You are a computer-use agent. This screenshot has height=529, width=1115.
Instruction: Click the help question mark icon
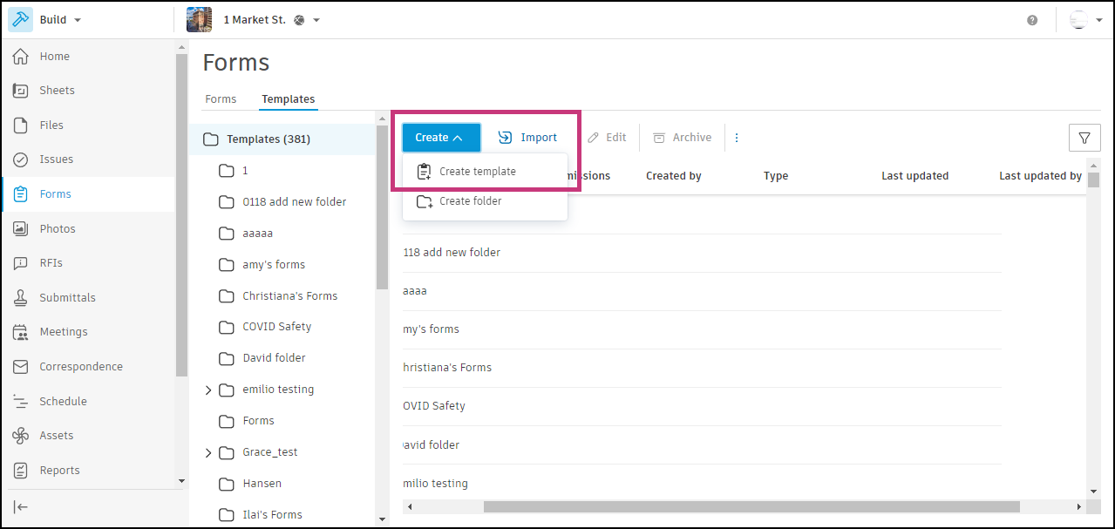click(1032, 20)
